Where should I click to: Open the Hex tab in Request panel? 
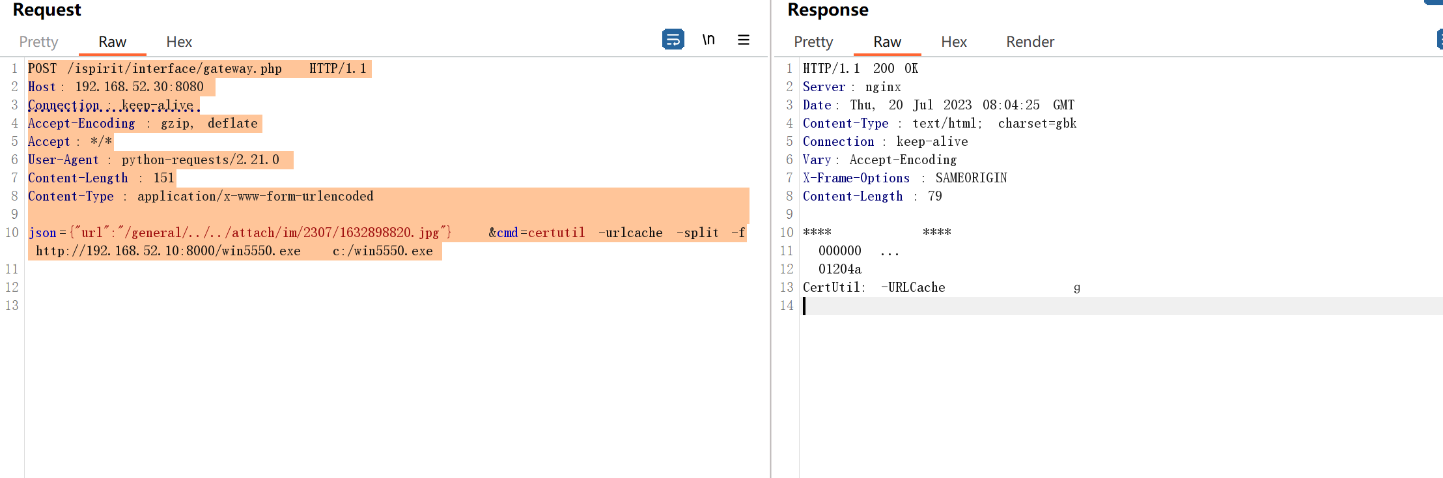pos(179,42)
